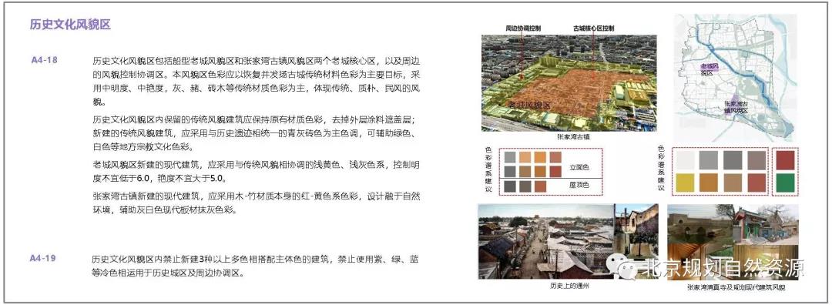Open the 张家湾清真寺 architecture photo
The image size is (832, 305).
coord(733,241)
